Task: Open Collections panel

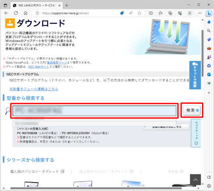Action: 170,13
